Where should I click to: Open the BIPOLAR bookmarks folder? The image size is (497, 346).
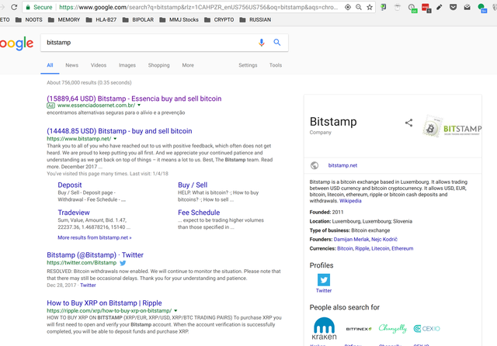[x=138, y=19]
